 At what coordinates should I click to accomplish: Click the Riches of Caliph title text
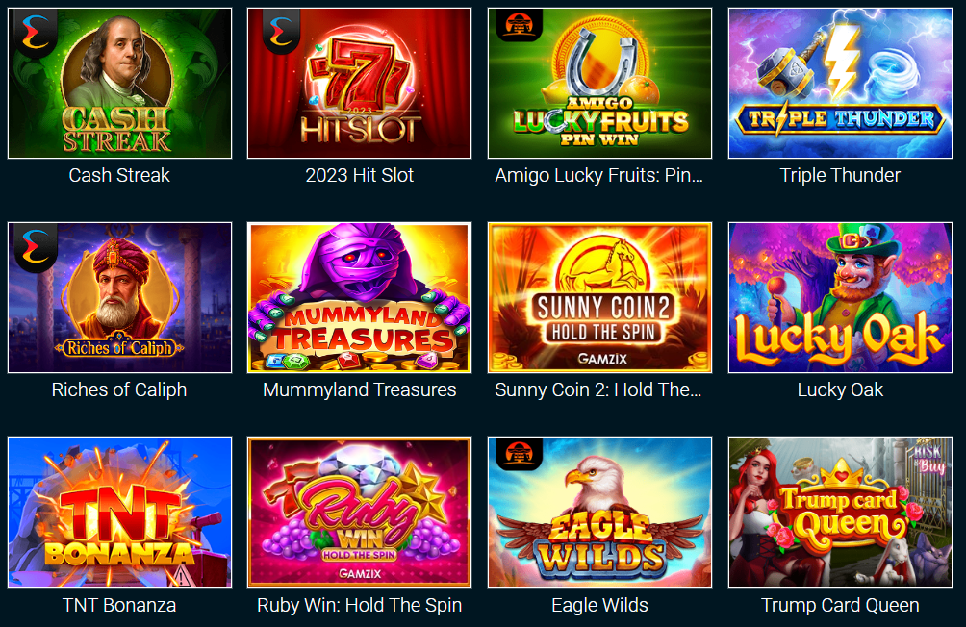[x=119, y=389]
